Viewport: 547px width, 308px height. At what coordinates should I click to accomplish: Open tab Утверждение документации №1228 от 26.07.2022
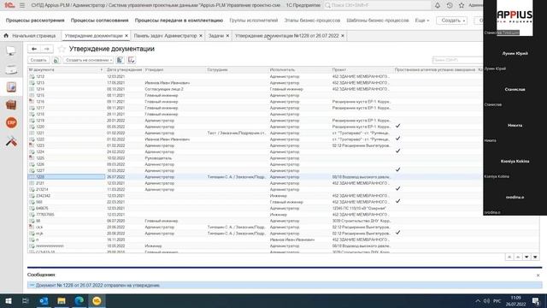click(287, 36)
